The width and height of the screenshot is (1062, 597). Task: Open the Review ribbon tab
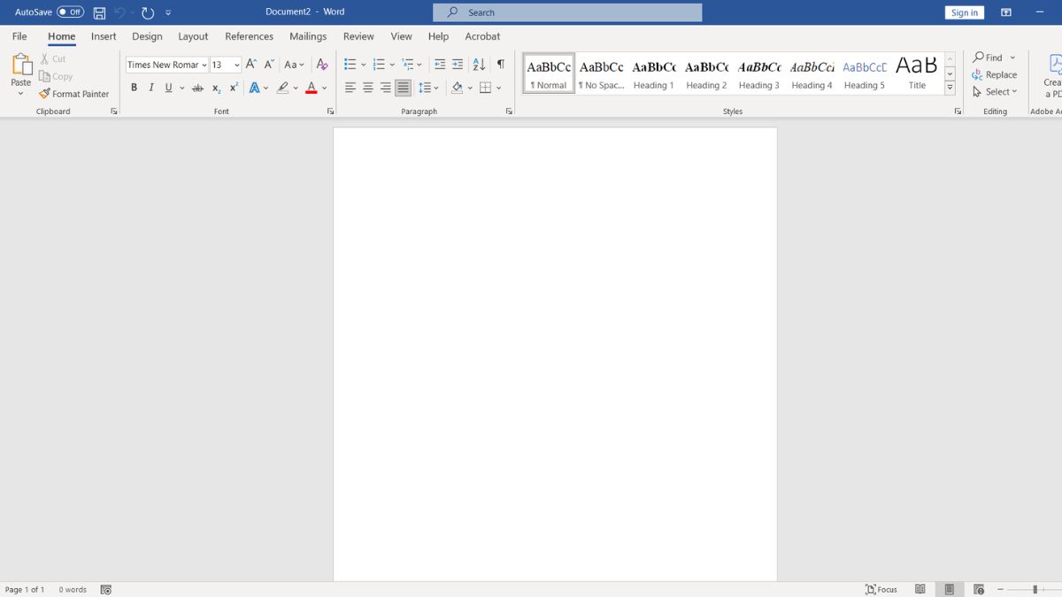pos(358,36)
